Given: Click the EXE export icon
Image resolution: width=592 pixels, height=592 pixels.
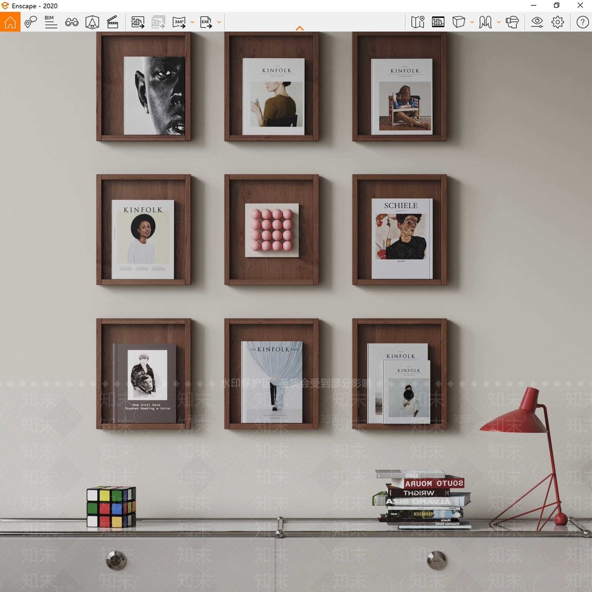Looking at the screenshot, I should point(206,22).
